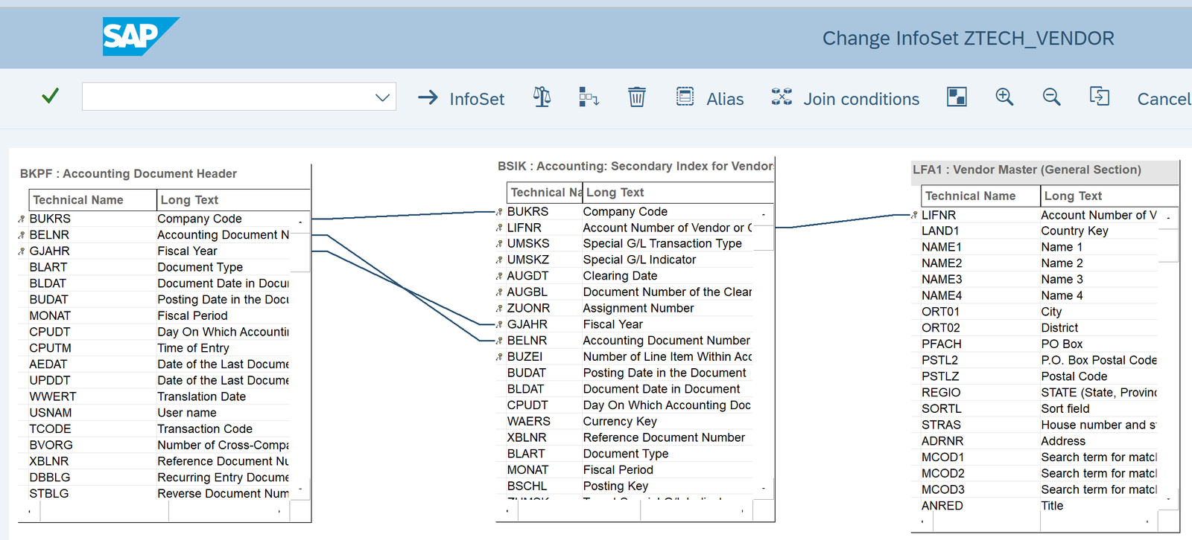Viewport: 1192px width, 540px height.
Task: Zoom in on the join diagram
Action: [1004, 97]
